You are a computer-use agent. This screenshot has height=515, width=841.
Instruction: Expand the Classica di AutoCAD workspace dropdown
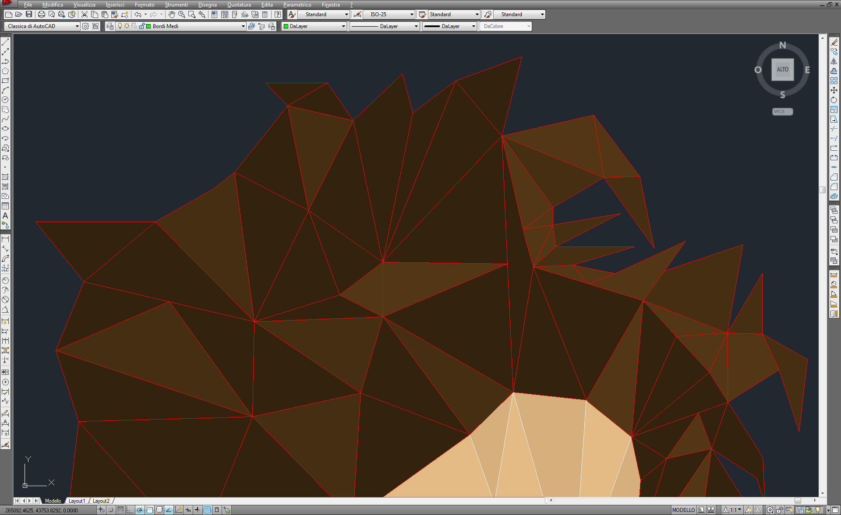tap(77, 26)
